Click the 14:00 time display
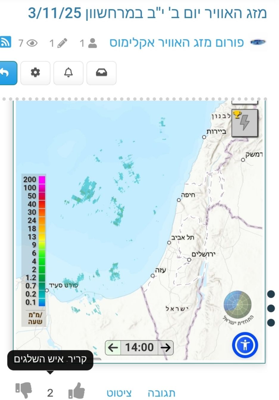The width and height of the screenshot is (279, 400). click(x=139, y=348)
